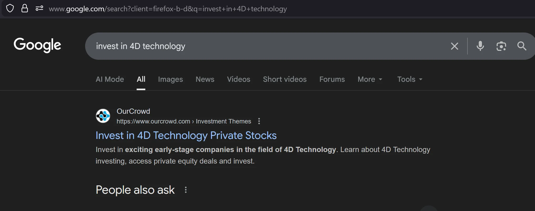Open the Invest in 4D Technology Private Stocks result
Screen dimensions: 535x211
[186, 135]
